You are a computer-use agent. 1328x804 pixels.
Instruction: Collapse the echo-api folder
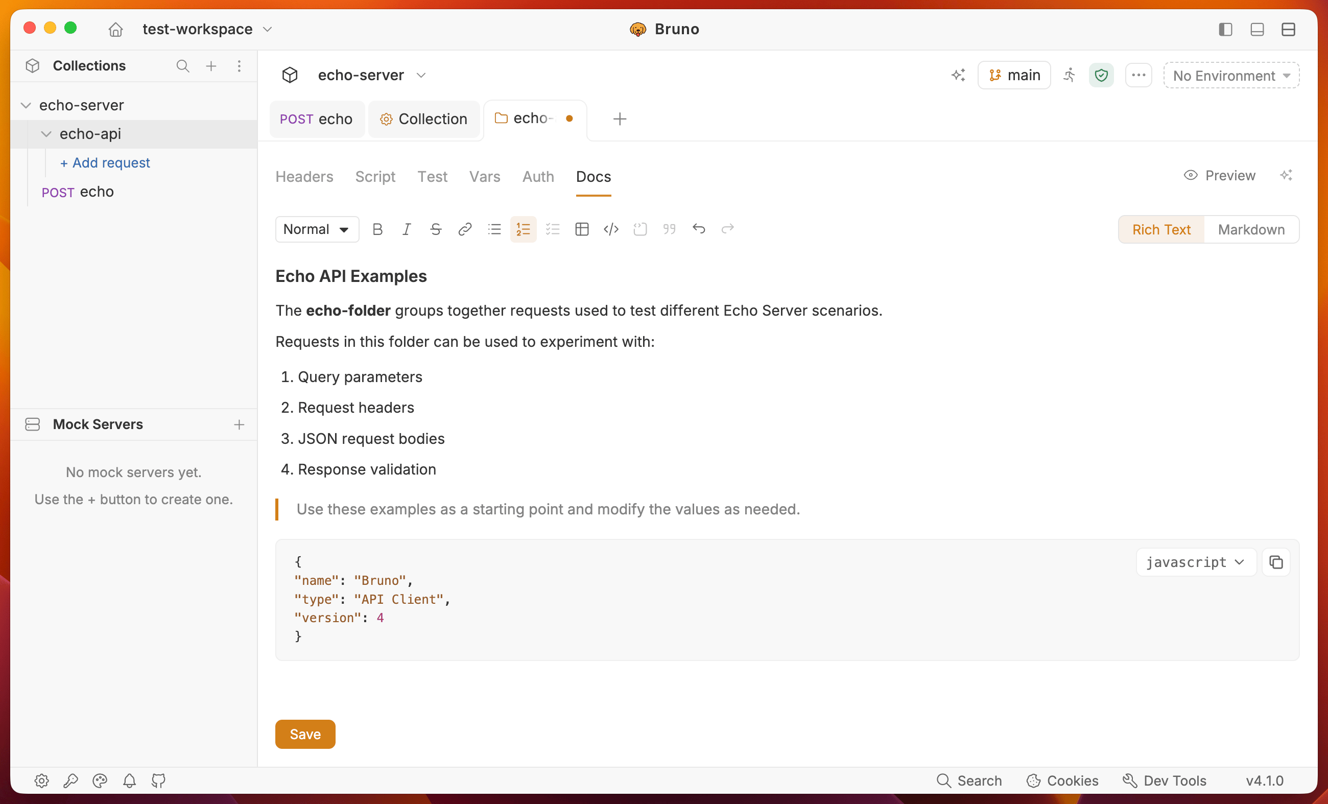(x=46, y=134)
